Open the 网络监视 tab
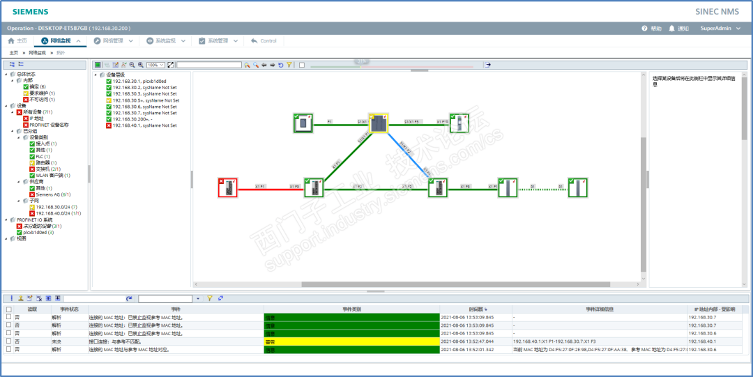The image size is (753, 377). pyautogui.click(x=61, y=41)
